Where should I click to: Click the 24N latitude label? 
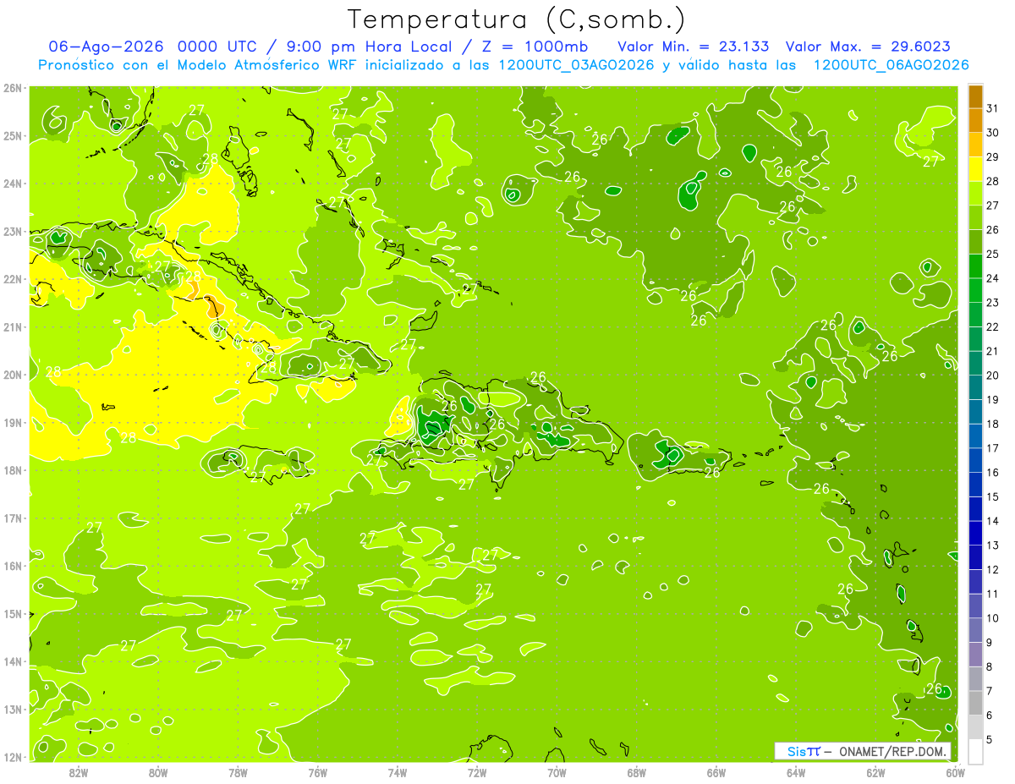point(14,184)
